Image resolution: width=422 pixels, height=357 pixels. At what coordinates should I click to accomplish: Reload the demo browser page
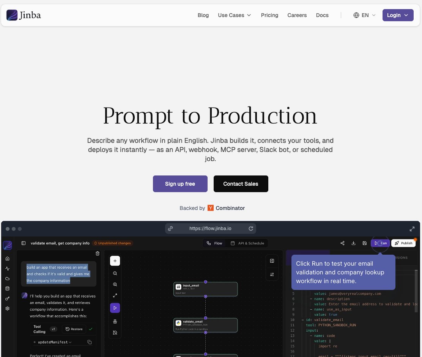(x=250, y=229)
